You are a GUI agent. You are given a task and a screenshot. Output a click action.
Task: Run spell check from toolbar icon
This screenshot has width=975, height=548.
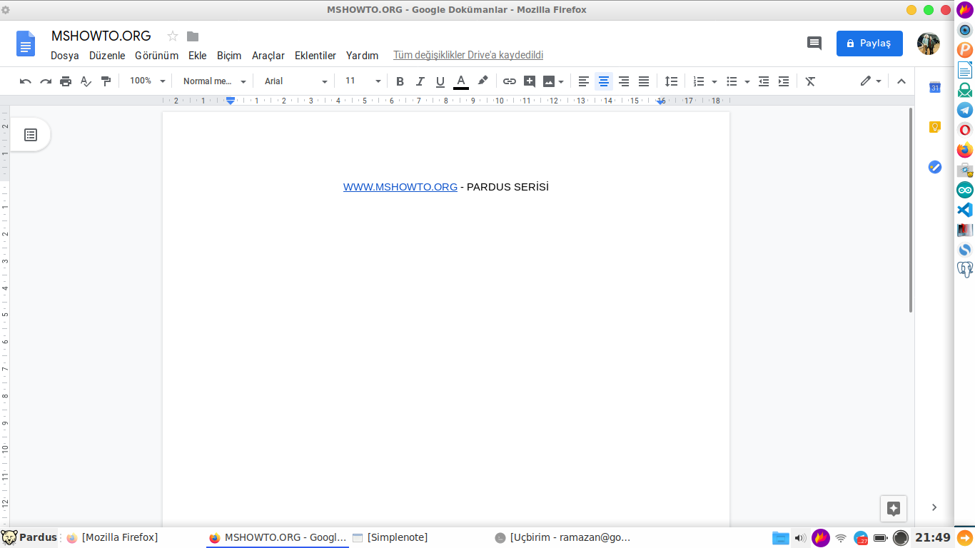pyautogui.click(x=86, y=81)
